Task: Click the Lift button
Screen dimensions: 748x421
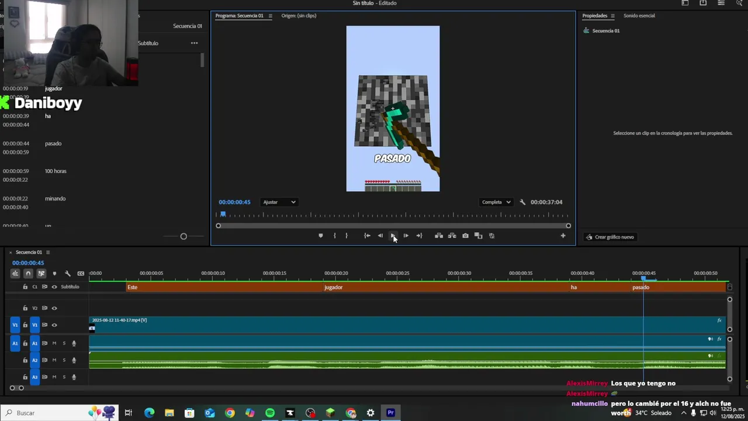Action: [x=439, y=236]
